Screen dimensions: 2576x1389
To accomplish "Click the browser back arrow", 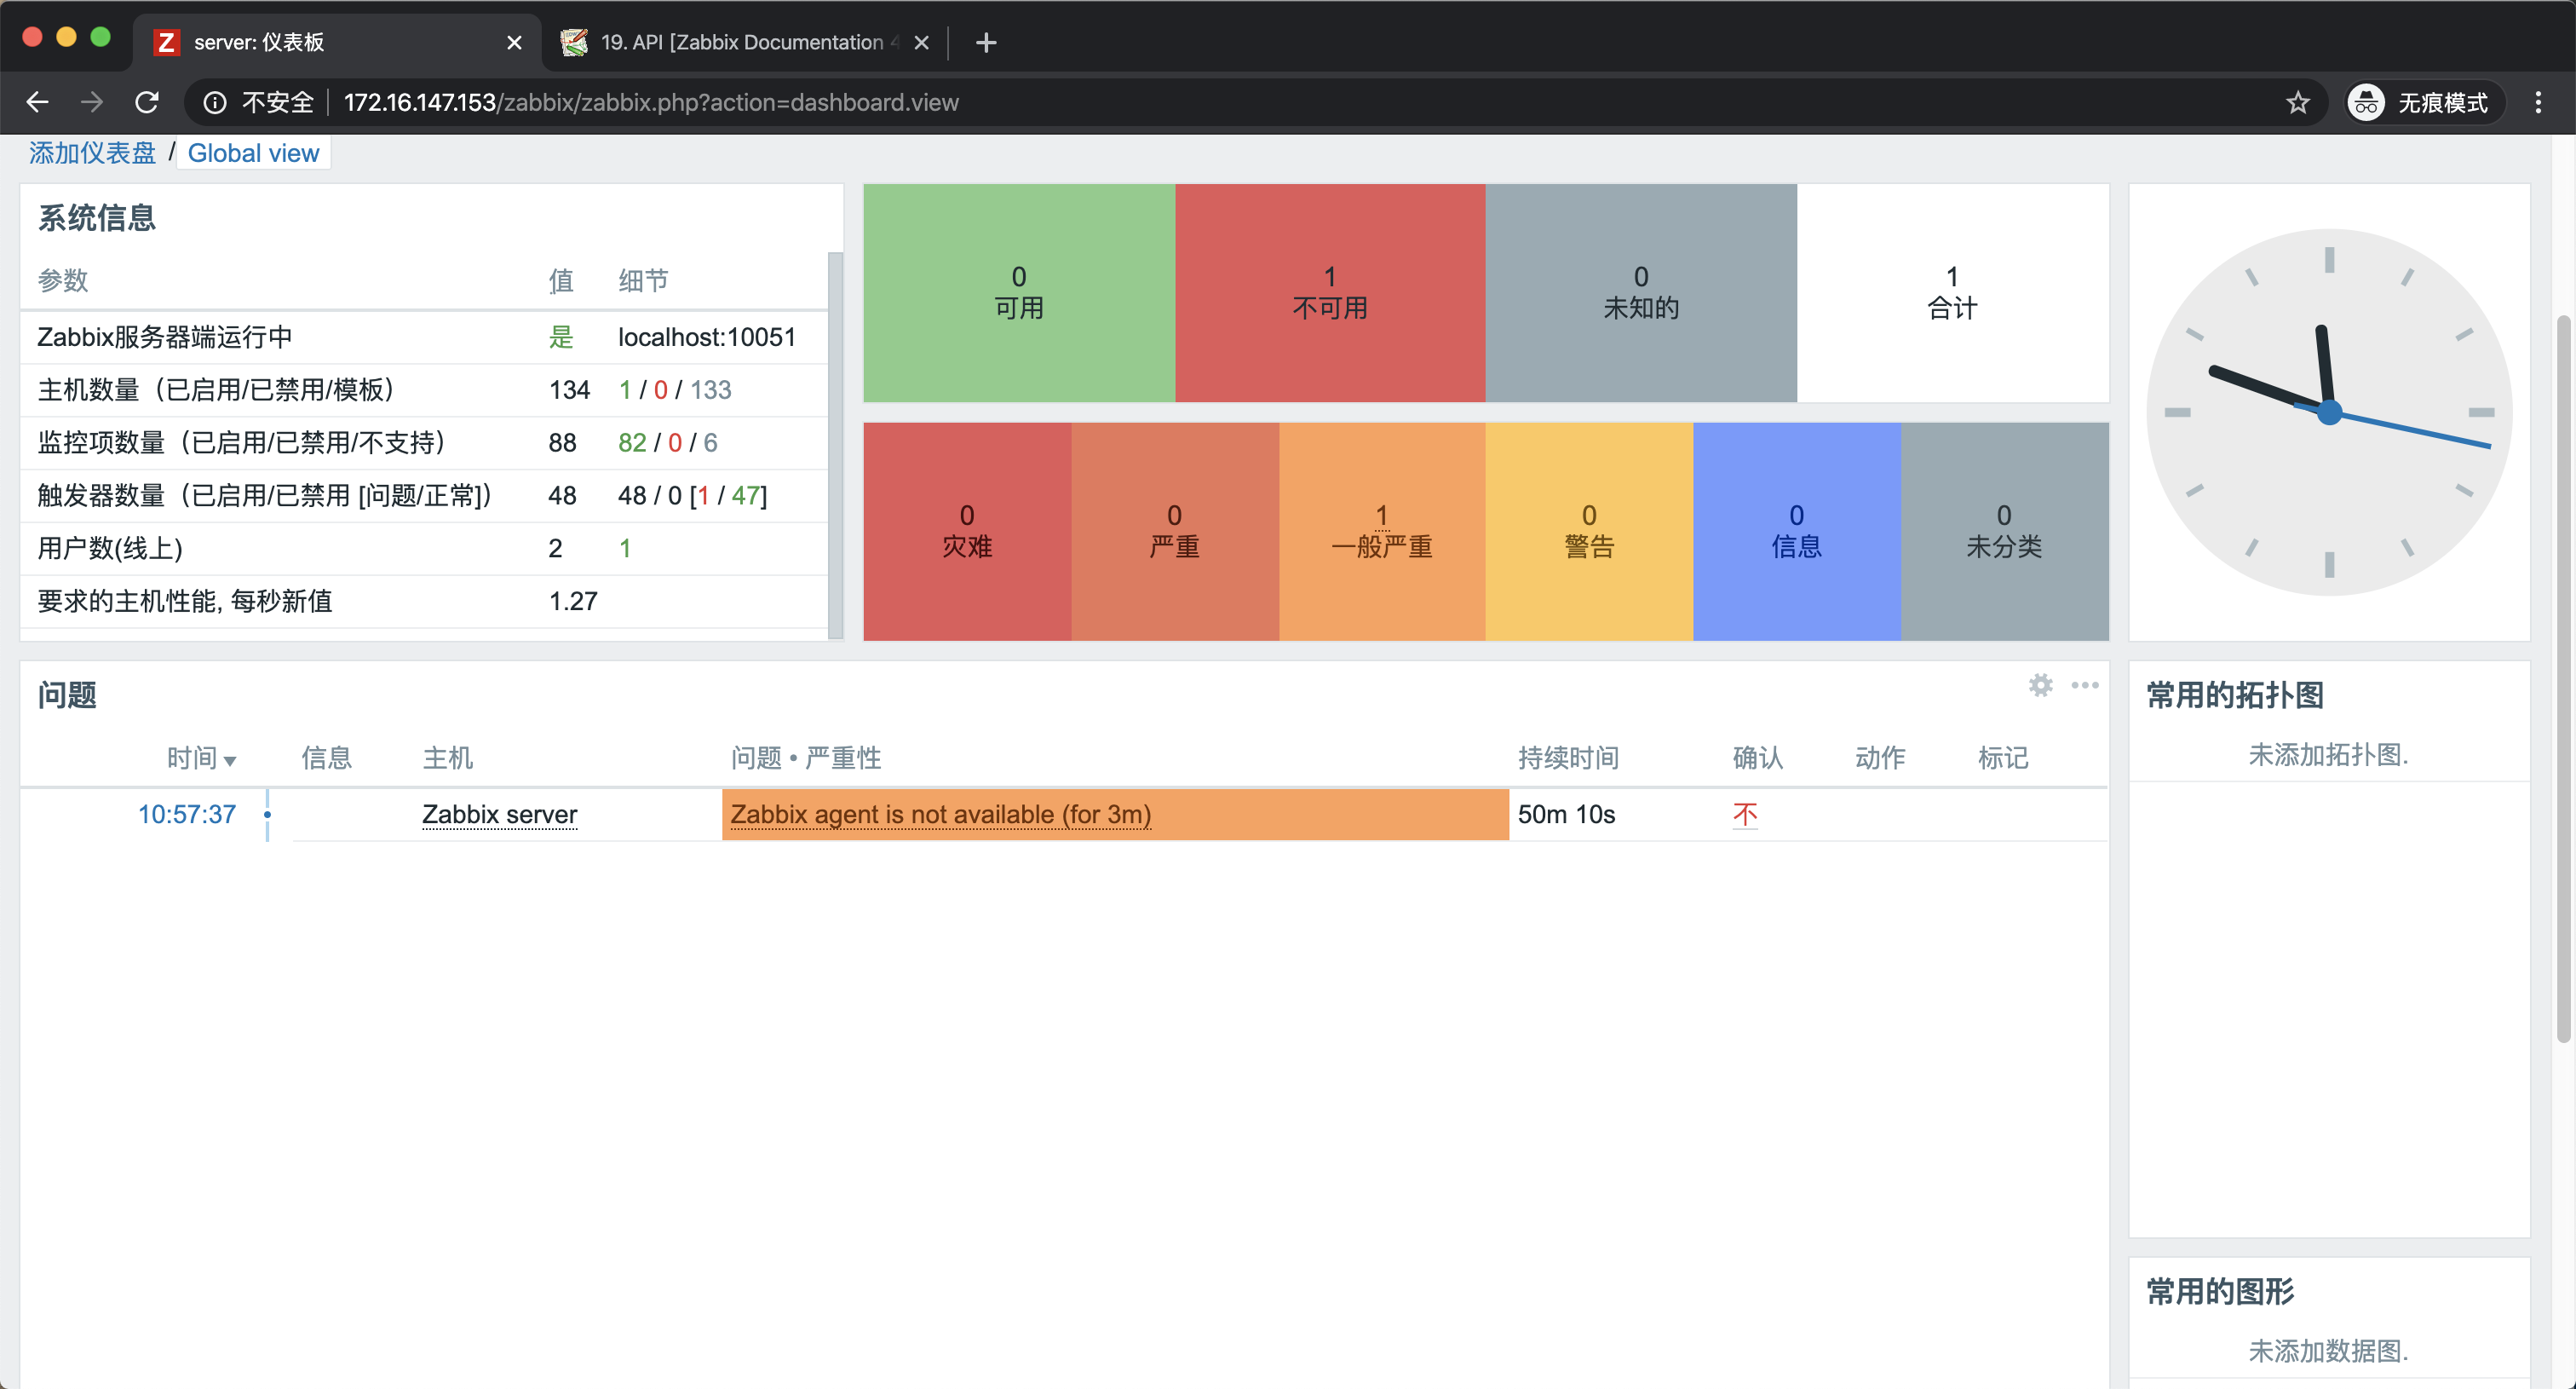I will [37, 102].
